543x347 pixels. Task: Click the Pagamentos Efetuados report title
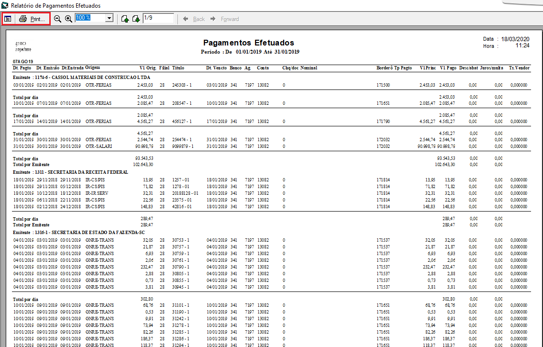(x=249, y=43)
